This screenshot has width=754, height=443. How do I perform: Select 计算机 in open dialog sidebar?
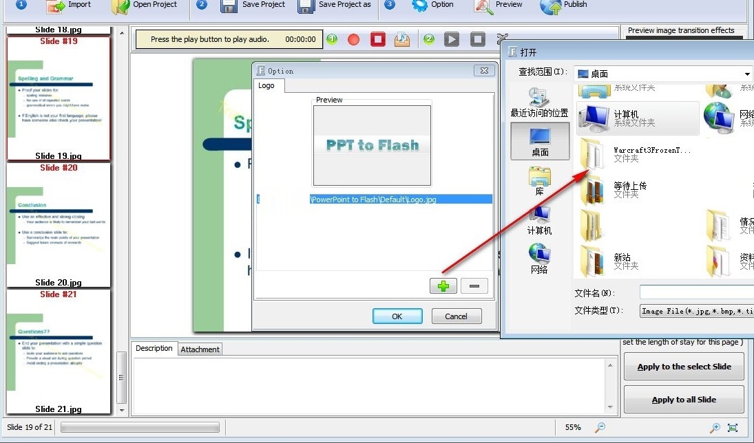[540, 219]
